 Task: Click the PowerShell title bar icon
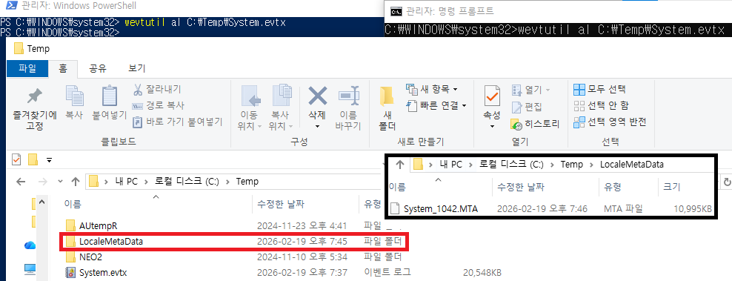[11, 6]
